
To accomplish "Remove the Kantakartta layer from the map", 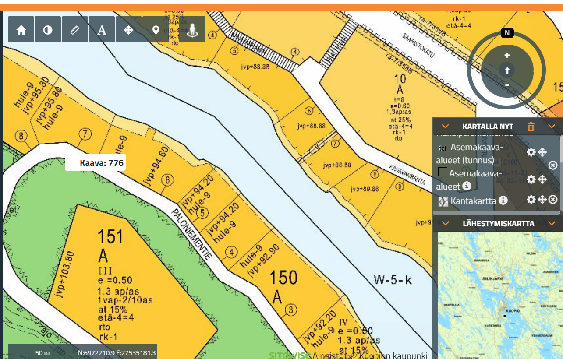I will click(x=553, y=200).
